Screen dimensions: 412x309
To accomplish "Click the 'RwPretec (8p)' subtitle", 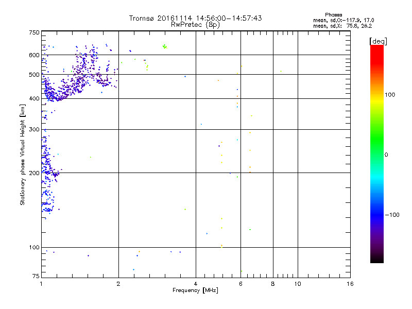I will coord(195,25).
